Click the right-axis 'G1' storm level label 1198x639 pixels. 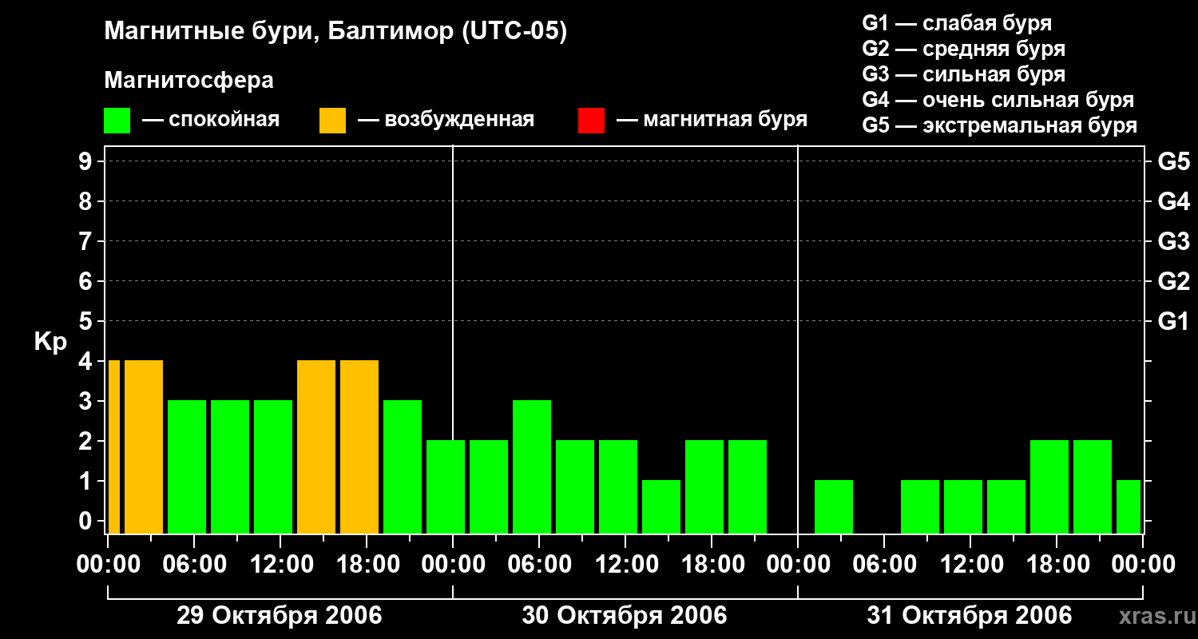point(1173,321)
